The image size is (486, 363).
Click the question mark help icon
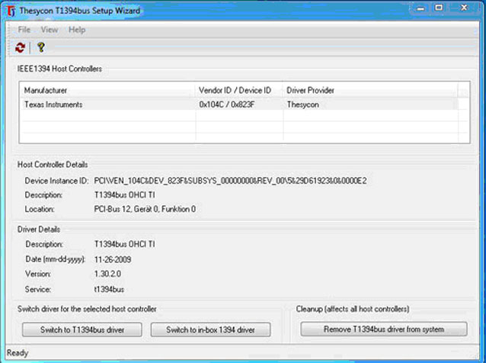40,47
